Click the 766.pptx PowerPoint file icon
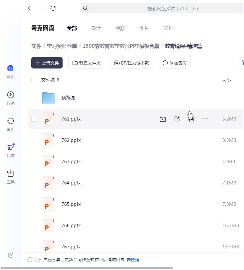 (x=49, y=225)
